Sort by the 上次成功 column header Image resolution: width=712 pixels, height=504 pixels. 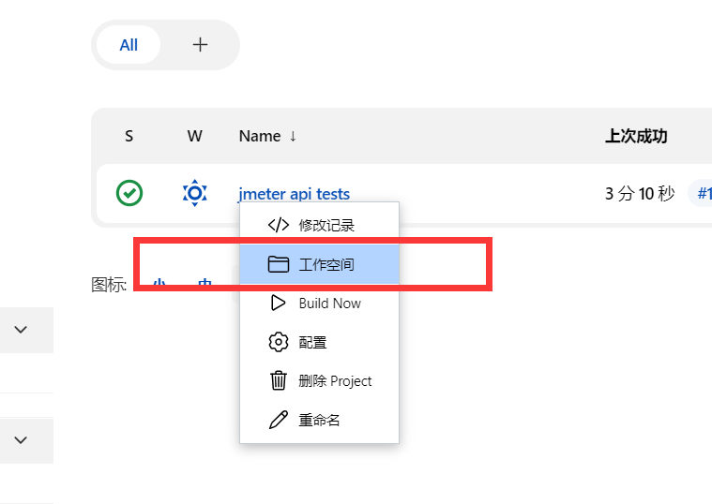(636, 136)
